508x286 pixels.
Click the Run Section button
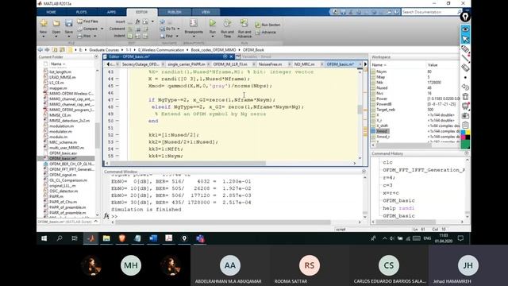tap(267, 25)
